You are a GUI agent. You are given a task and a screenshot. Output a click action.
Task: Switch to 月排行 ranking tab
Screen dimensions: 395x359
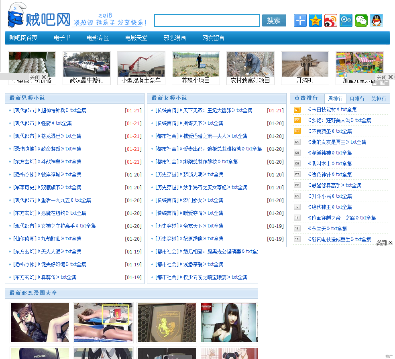[357, 99]
